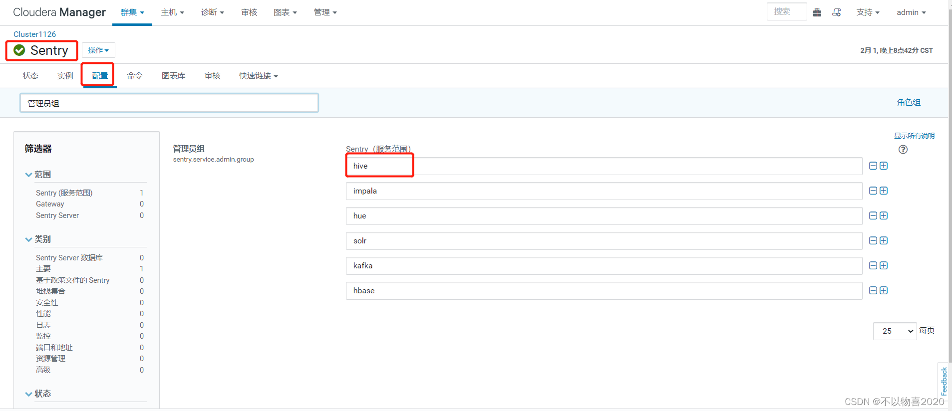This screenshot has width=952, height=411.
Task: Focus the top 搜索 search box
Action: point(787,11)
